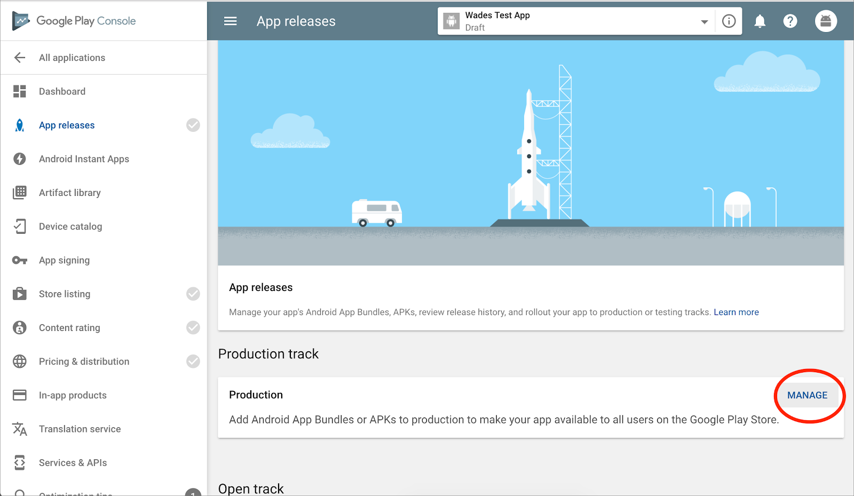The height and width of the screenshot is (496, 854).
Task: Click the In-app products card icon
Action: click(x=20, y=395)
